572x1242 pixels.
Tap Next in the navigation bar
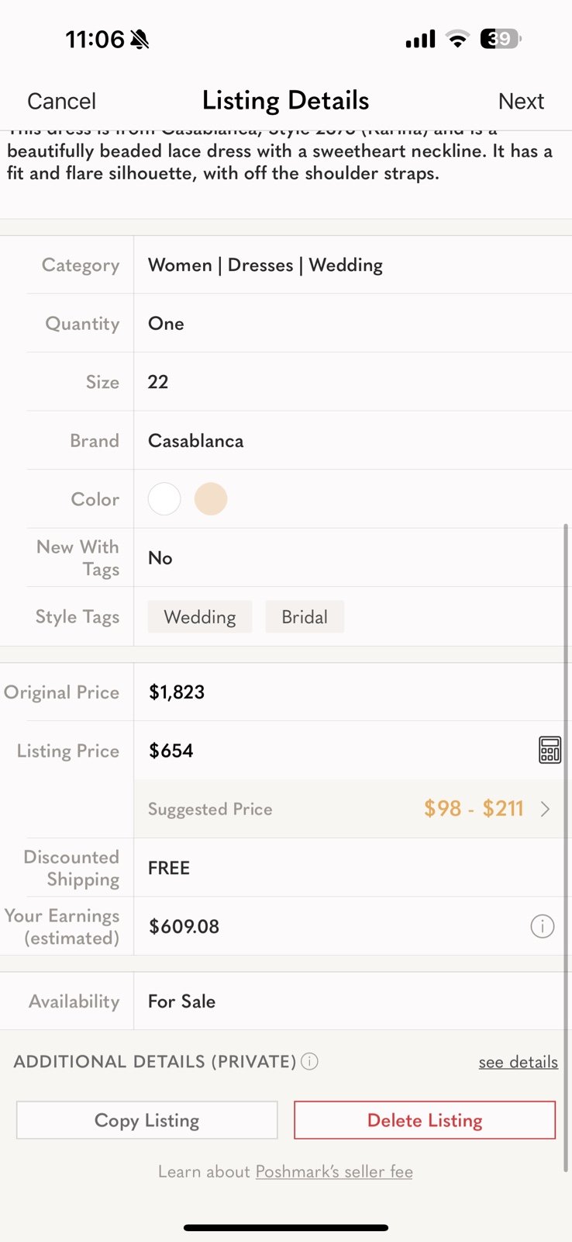click(521, 101)
